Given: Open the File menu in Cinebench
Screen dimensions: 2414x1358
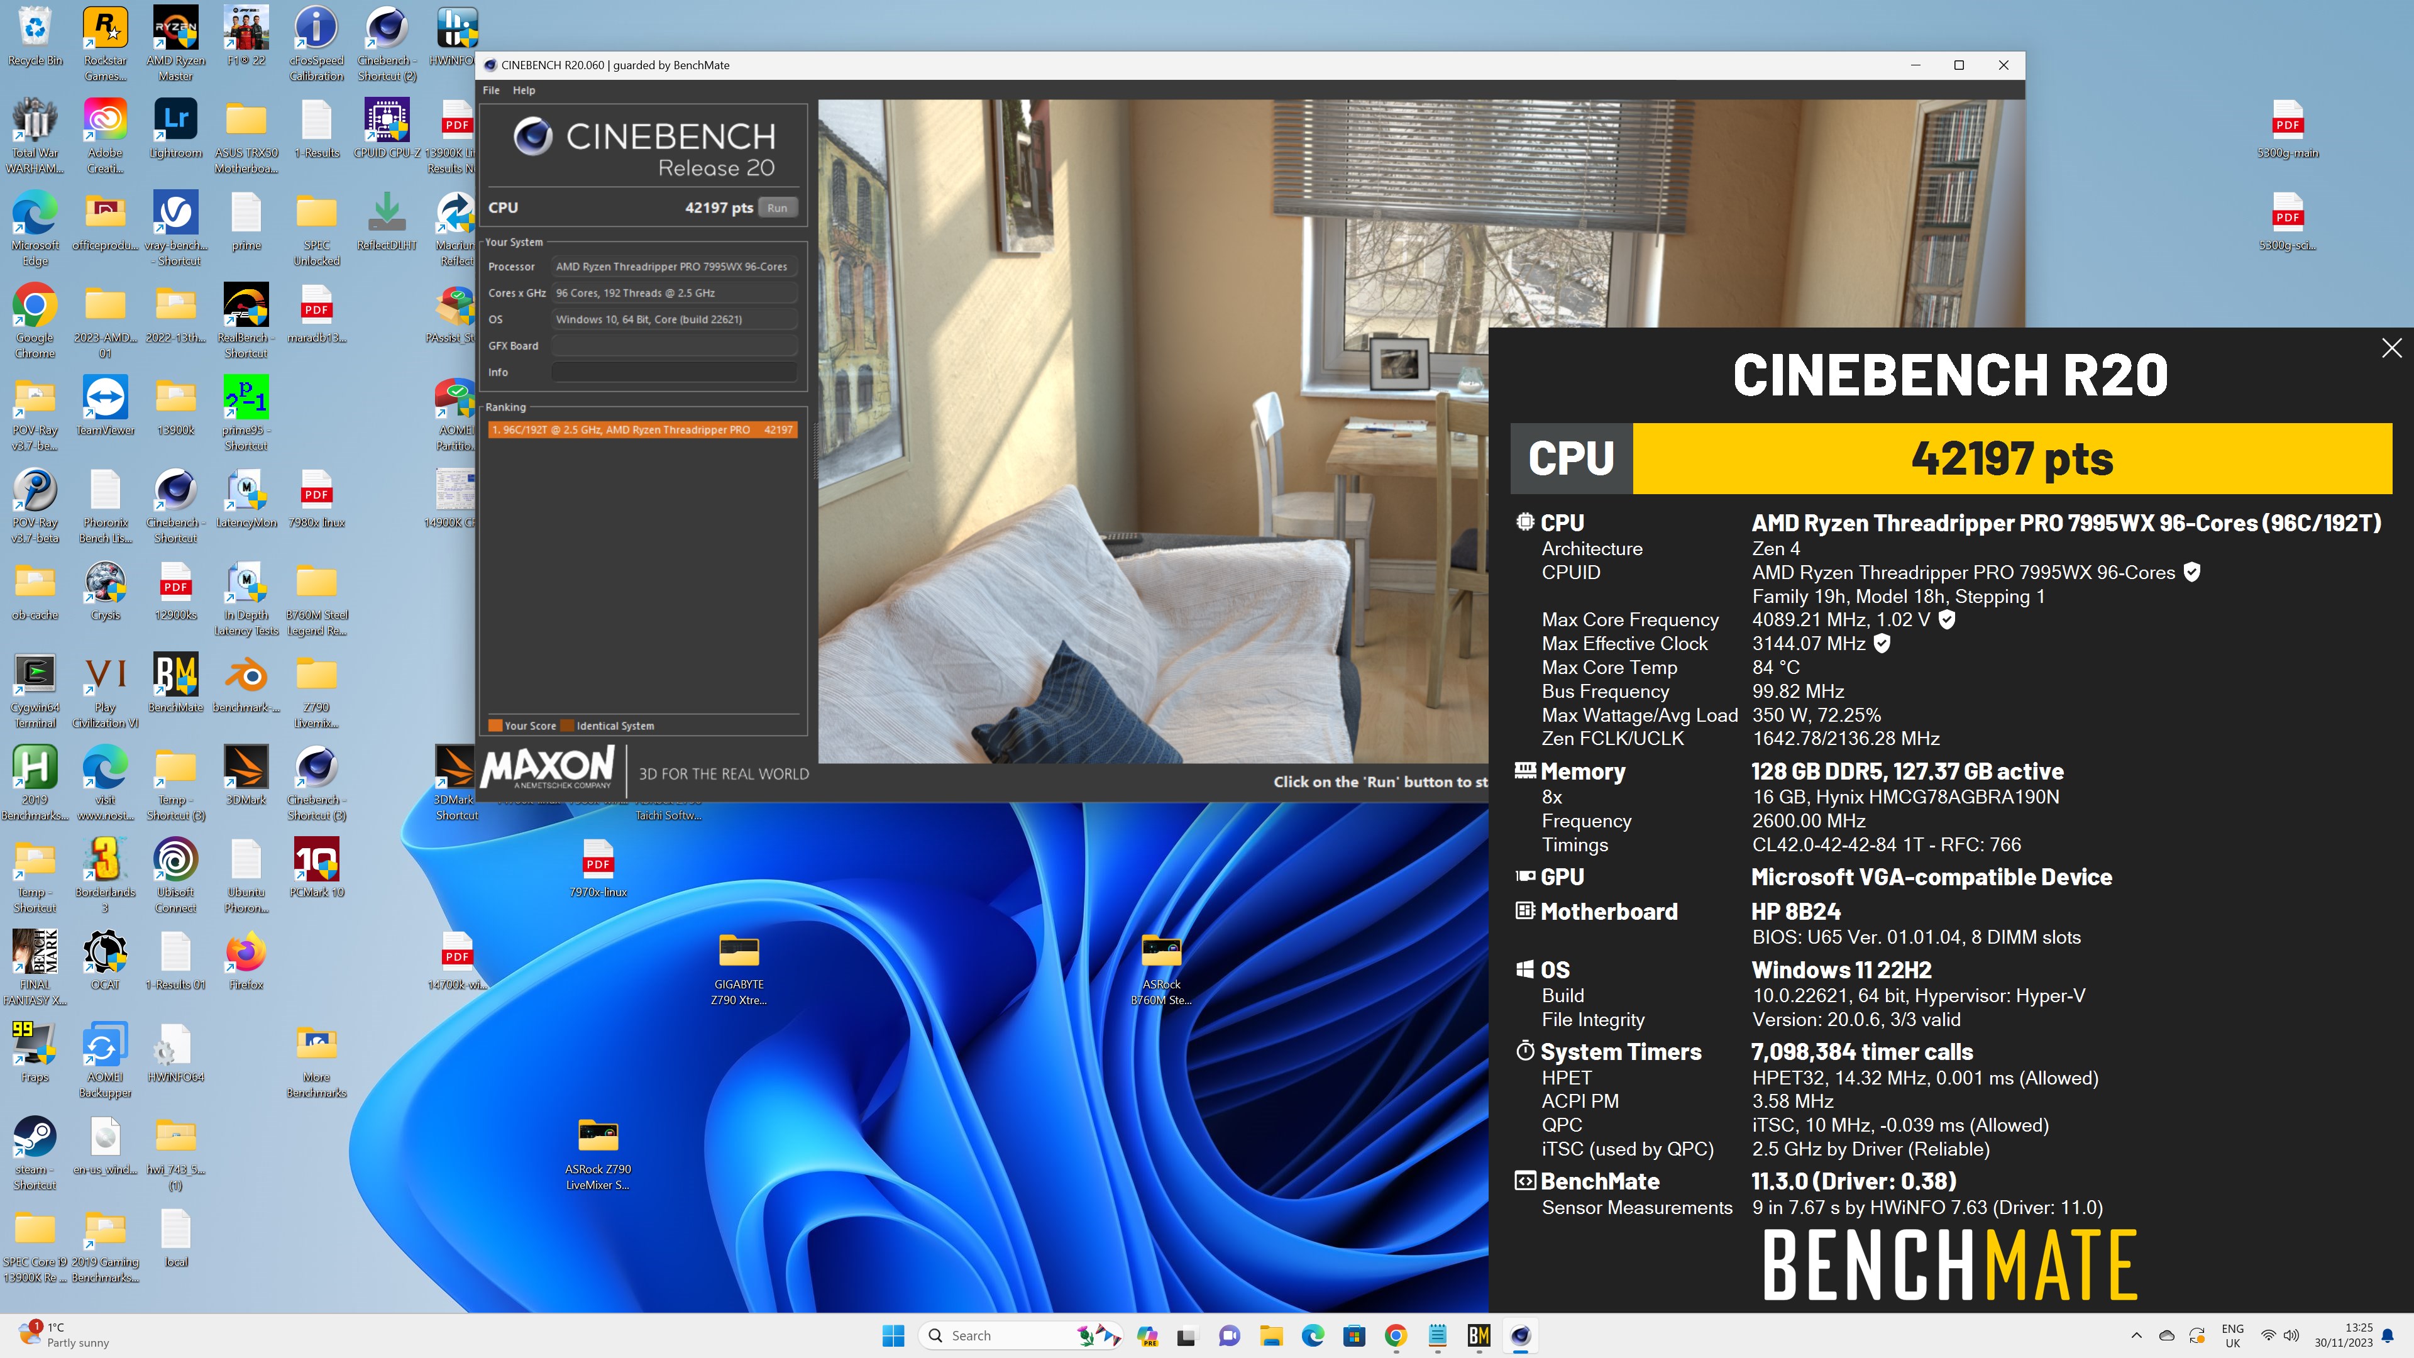Looking at the screenshot, I should [x=491, y=90].
